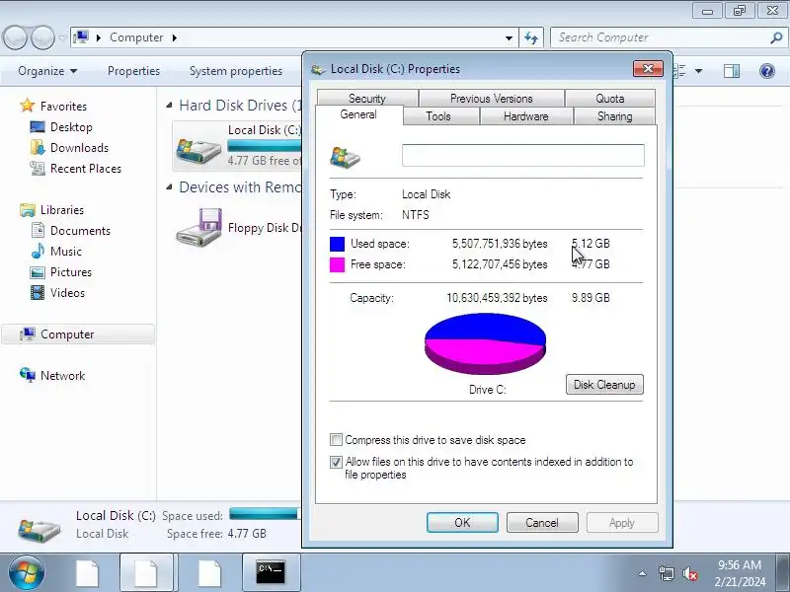The image size is (790, 592).
Task: Collapse the Hard Disk Drives group
Action: (169, 106)
